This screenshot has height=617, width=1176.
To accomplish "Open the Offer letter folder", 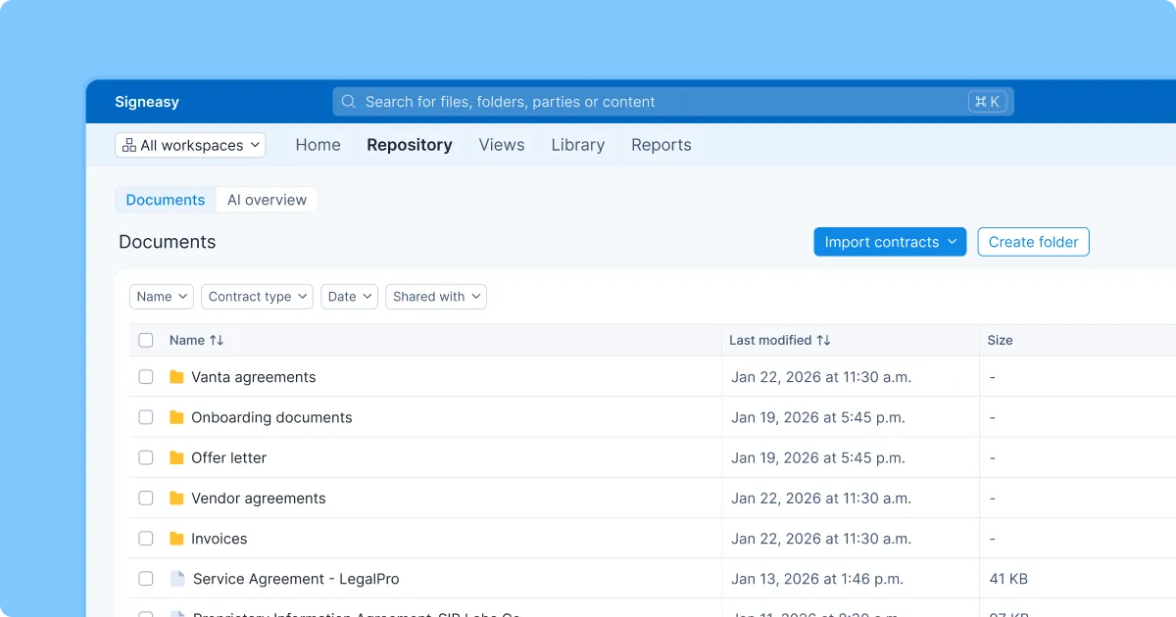I will click(228, 457).
